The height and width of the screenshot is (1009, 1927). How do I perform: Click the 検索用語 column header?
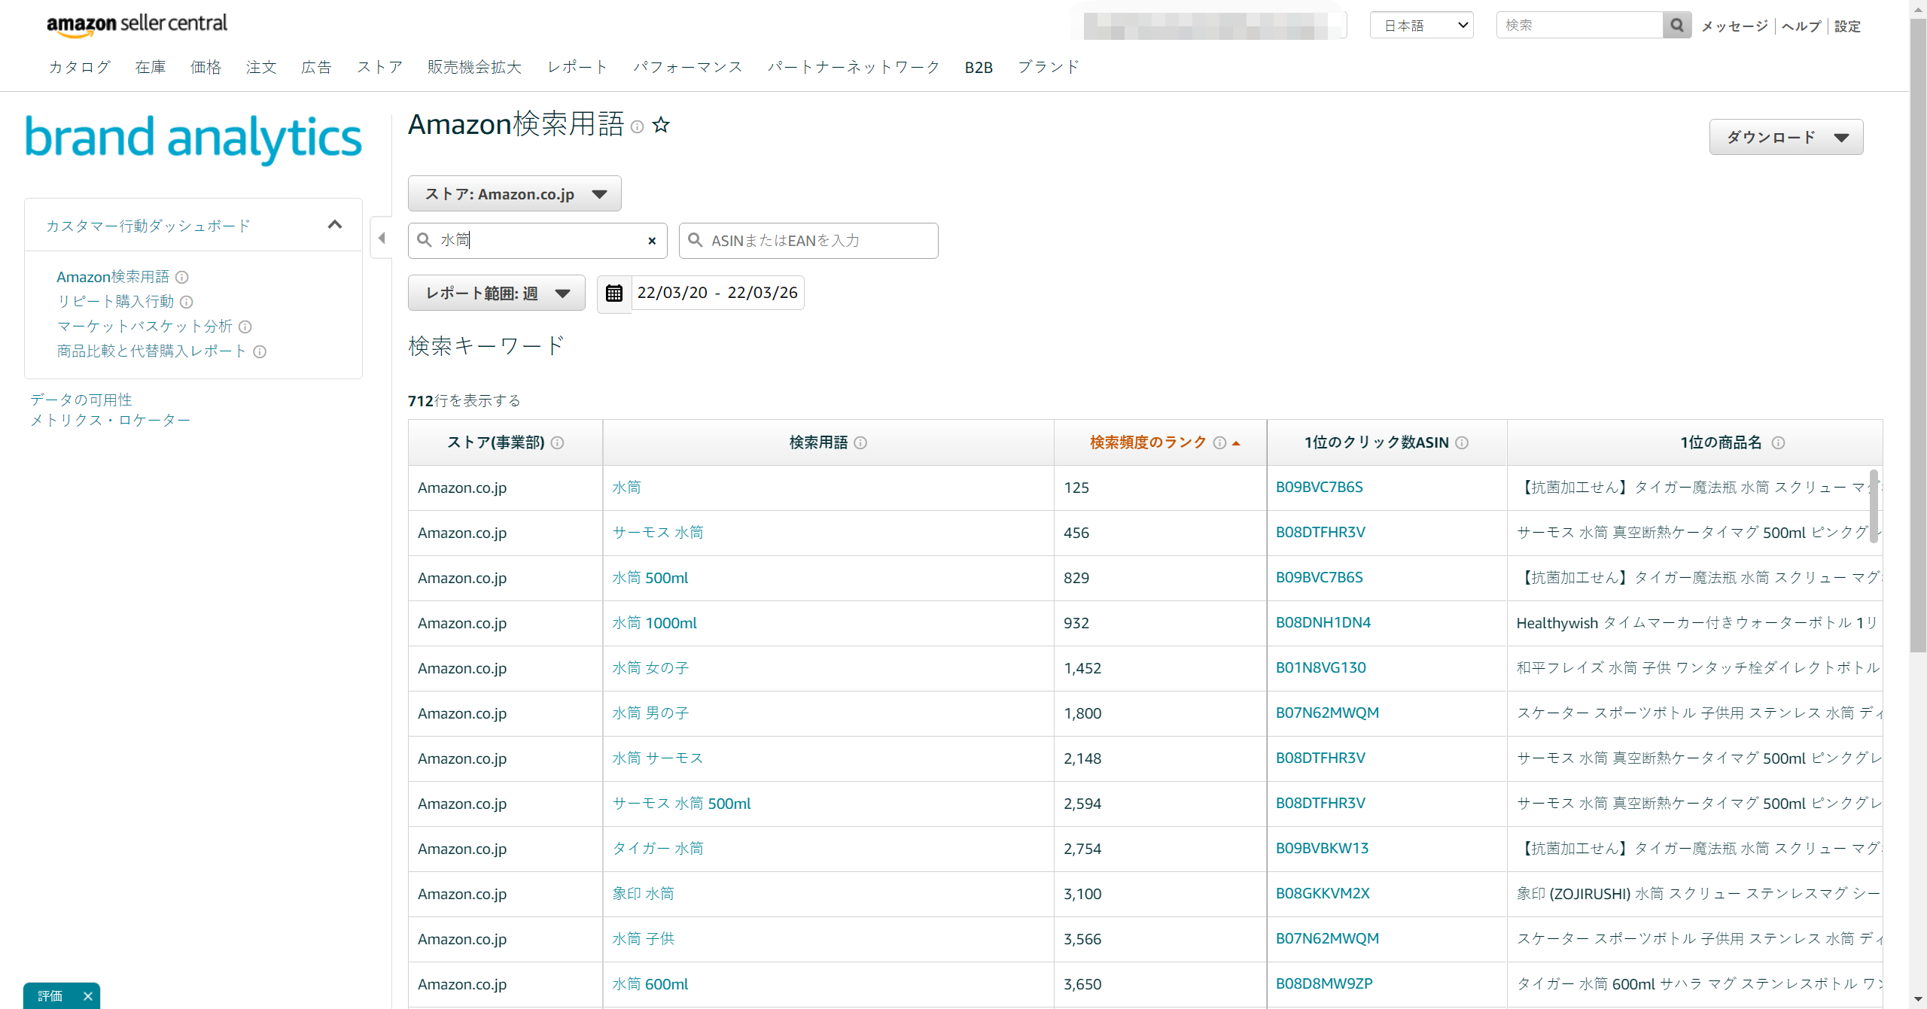(x=828, y=442)
